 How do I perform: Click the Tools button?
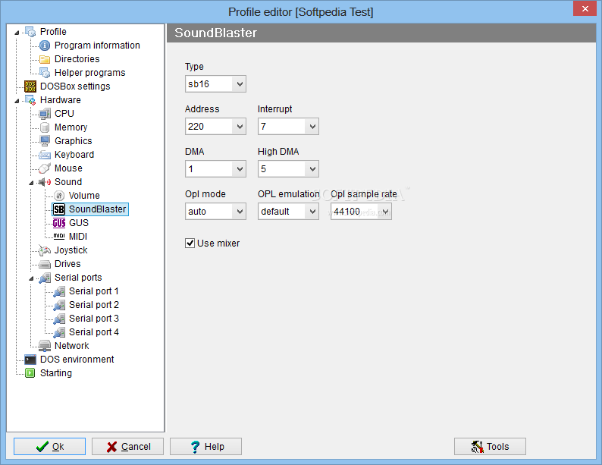click(x=490, y=447)
